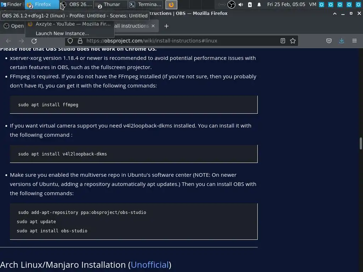
Task: Save page to Pocket
Action: point(329,41)
